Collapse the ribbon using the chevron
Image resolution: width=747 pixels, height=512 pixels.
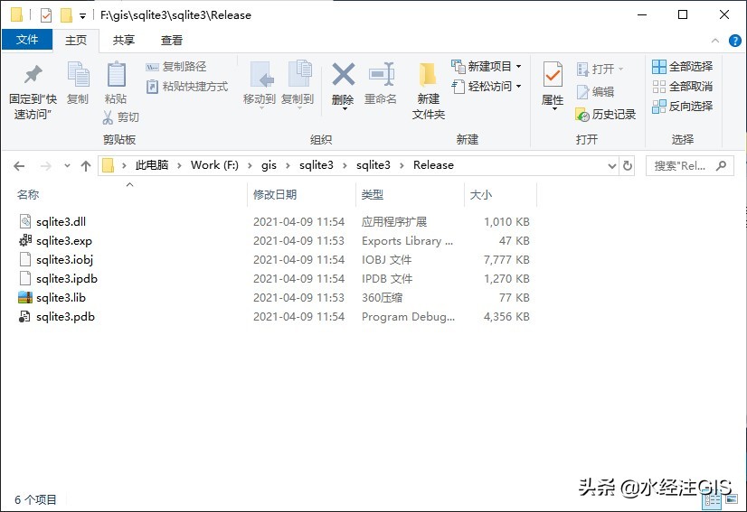(x=715, y=41)
